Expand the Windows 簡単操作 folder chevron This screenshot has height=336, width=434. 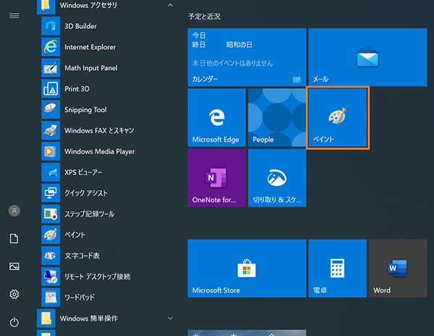click(170, 319)
